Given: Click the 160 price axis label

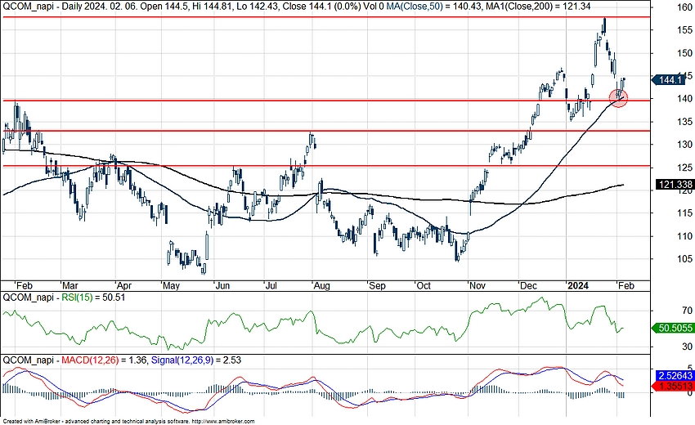Looking at the screenshot, I should (685, 7).
